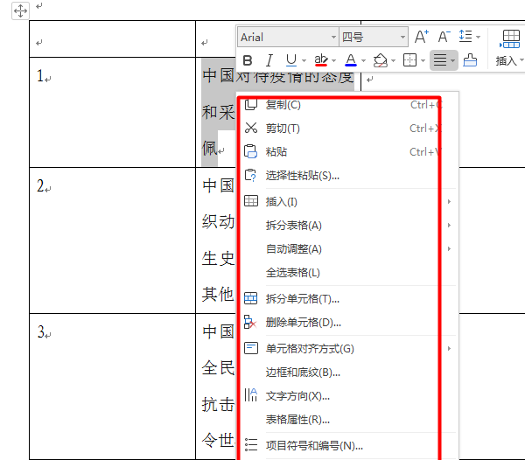525x460 pixels.
Task: Click the paragraph alignment icon
Action: click(x=440, y=60)
